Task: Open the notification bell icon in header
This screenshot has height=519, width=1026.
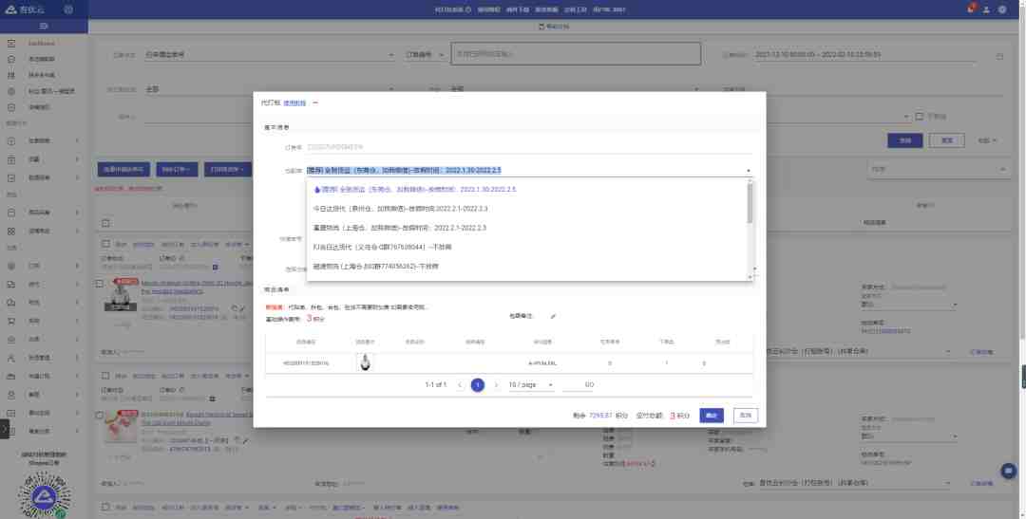Action: click(x=970, y=9)
